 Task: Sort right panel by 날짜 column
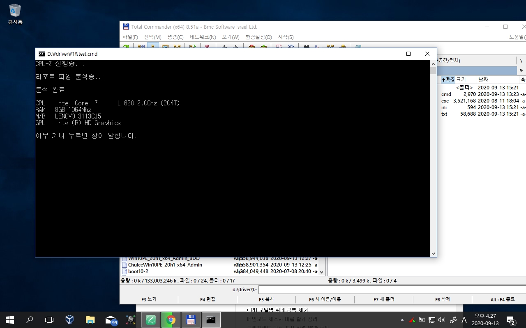[x=498, y=80]
